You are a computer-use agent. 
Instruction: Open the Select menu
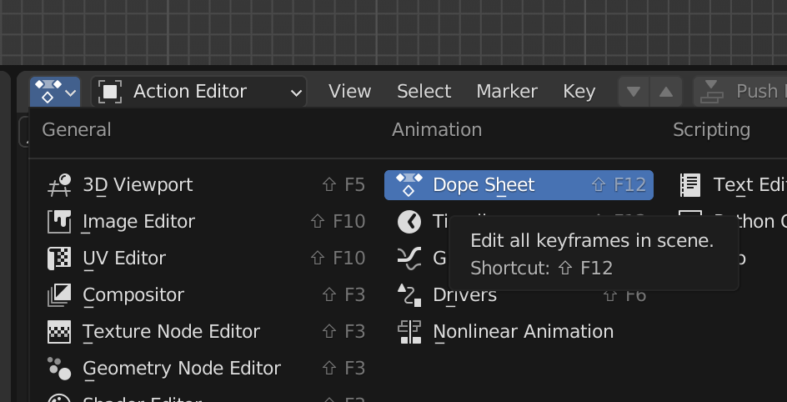tap(424, 92)
